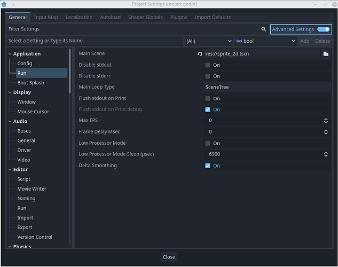Screen dimensions: 338x267
Task: Select Boot Splash in the tree
Action: (x=30, y=83)
